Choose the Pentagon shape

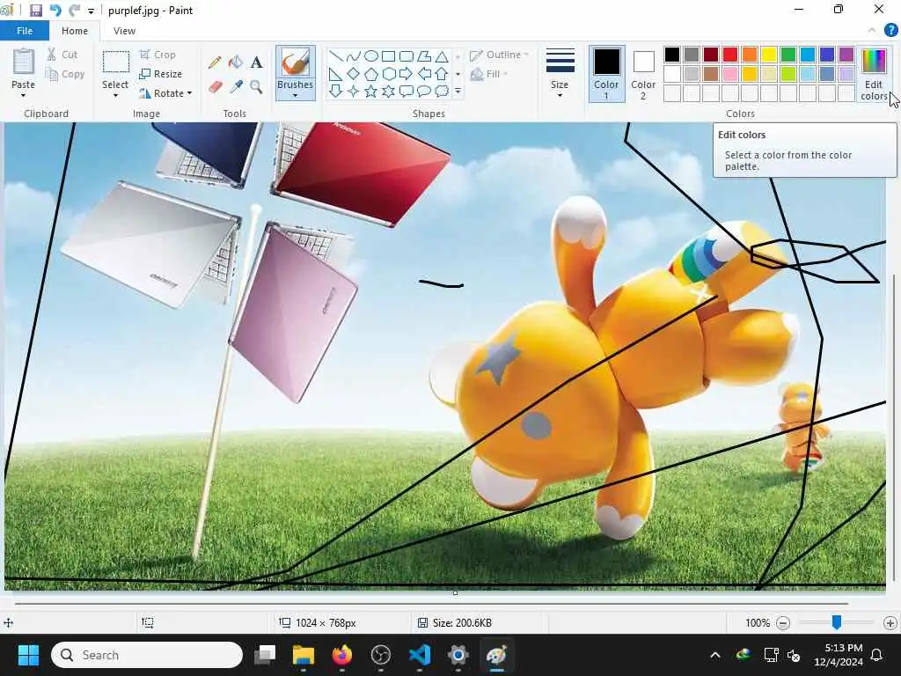pyautogui.click(x=371, y=74)
